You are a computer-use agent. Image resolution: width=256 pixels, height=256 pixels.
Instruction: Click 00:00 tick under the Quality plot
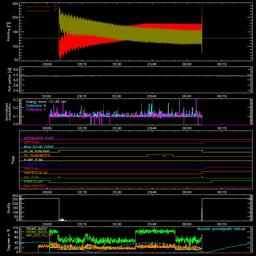187,224
